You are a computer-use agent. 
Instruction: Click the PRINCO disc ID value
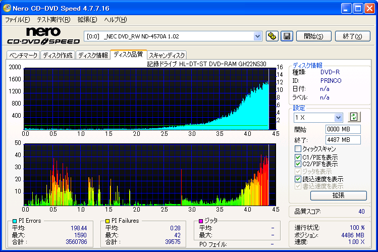tap(331, 80)
